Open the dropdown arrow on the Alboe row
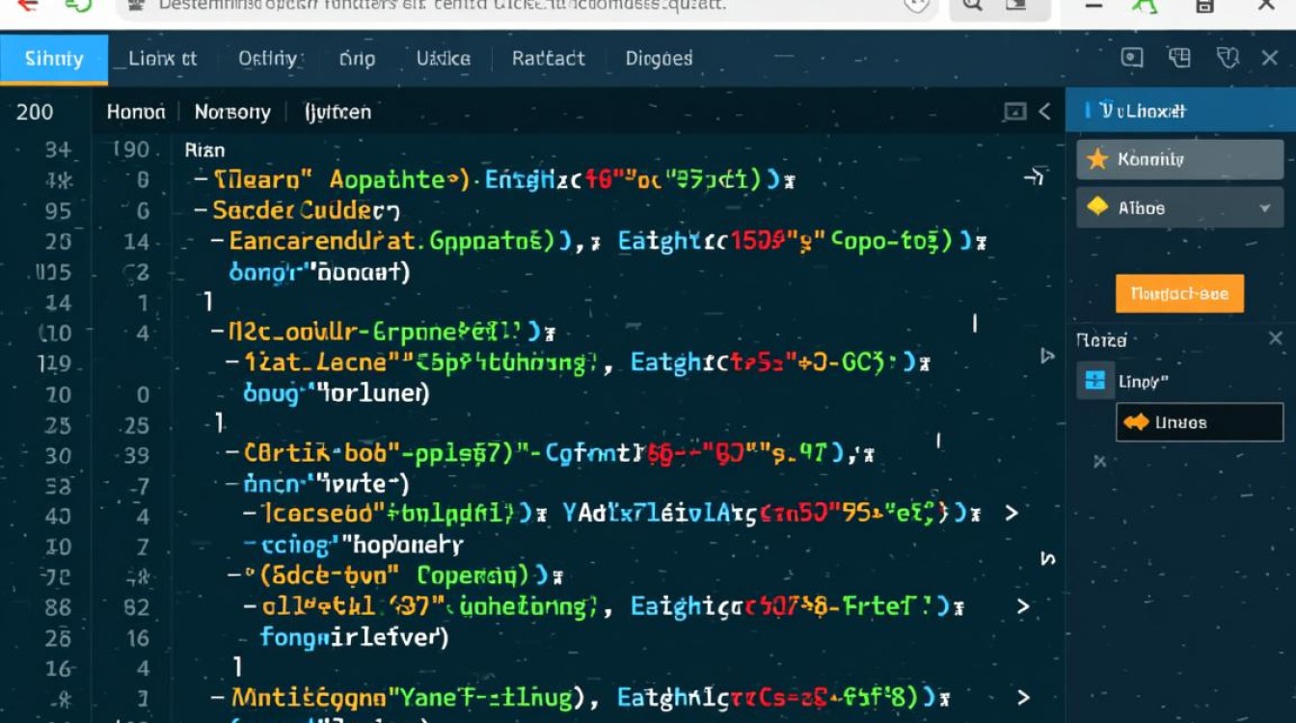 pos(1264,208)
